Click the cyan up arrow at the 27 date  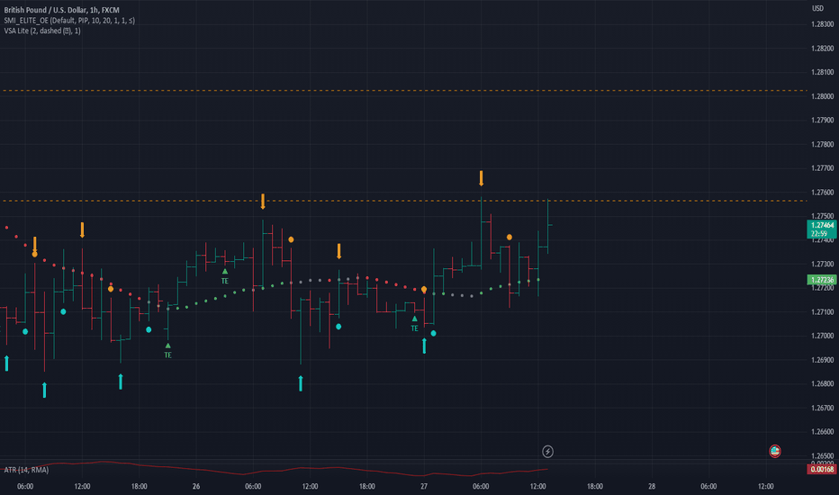tap(424, 346)
